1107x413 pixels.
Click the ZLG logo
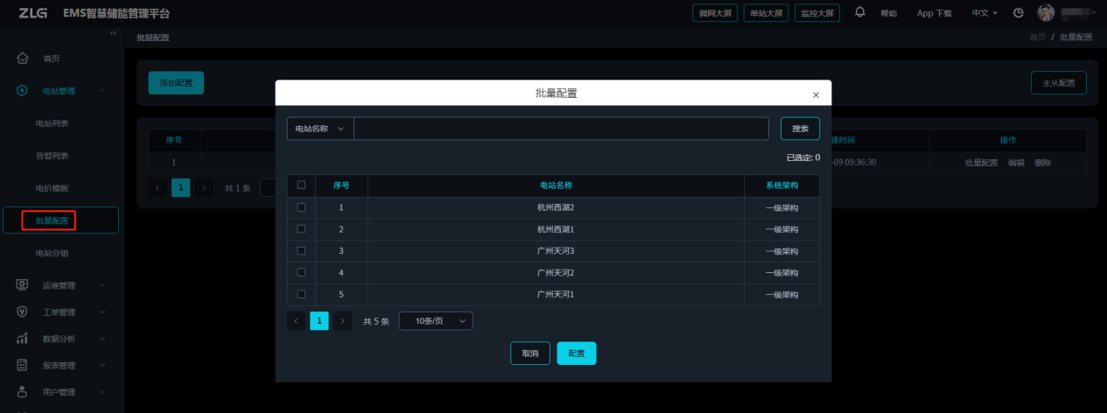click(32, 13)
